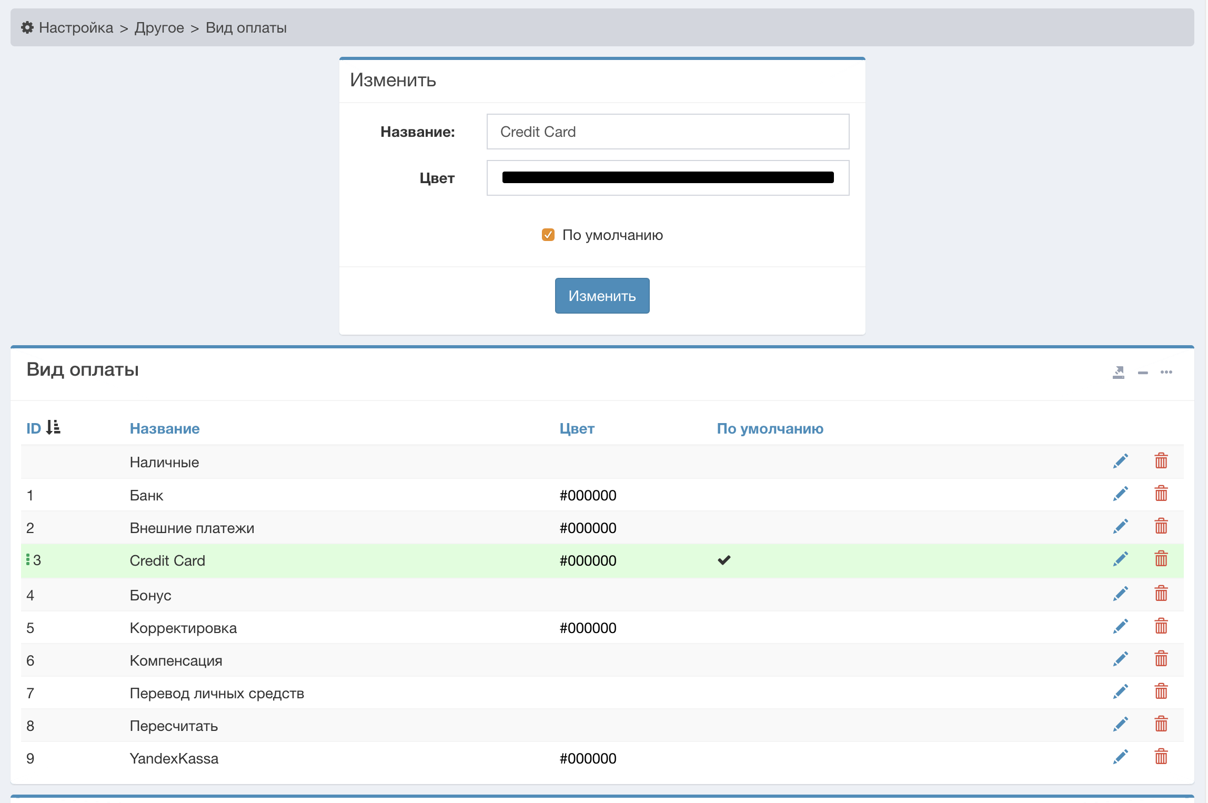Edit the Компенсация entry
The image size is (1208, 803).
point(1120,659)
